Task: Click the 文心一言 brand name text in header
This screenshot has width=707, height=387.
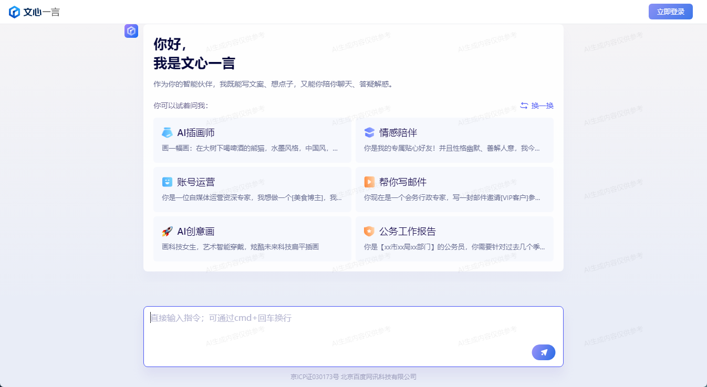Action: click(42, 12)
